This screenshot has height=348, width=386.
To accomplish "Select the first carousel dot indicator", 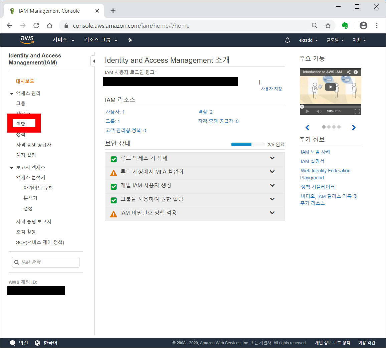I will click(324, 127).
